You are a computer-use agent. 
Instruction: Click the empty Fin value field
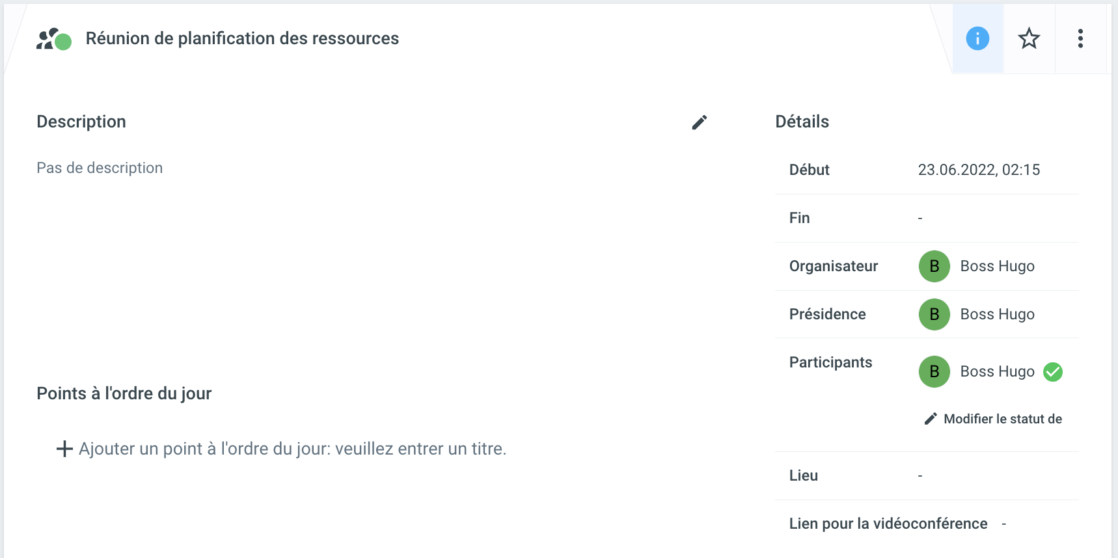point(920,219)
